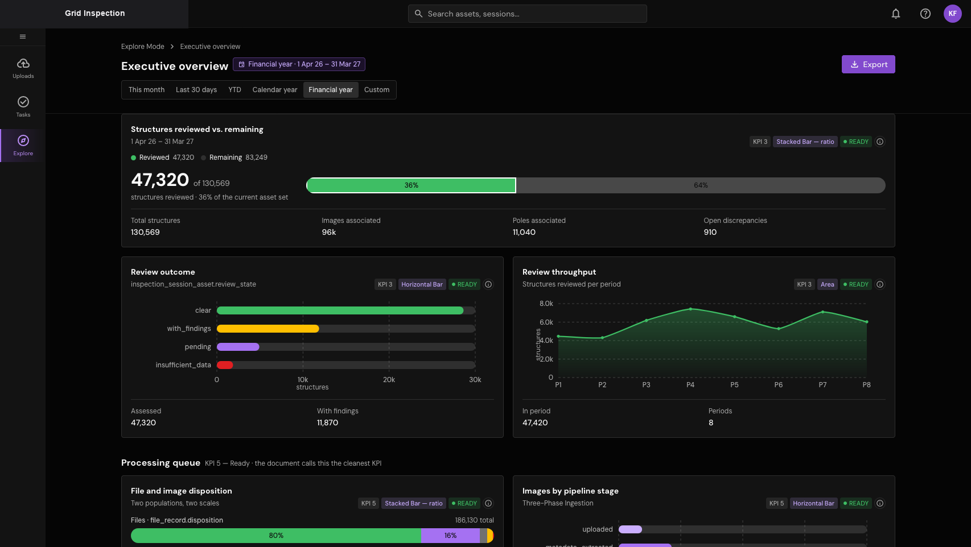The width and height of the screenshot is (971, 547).
Task: Open the help question mark icon
Action: click(925, 14)
